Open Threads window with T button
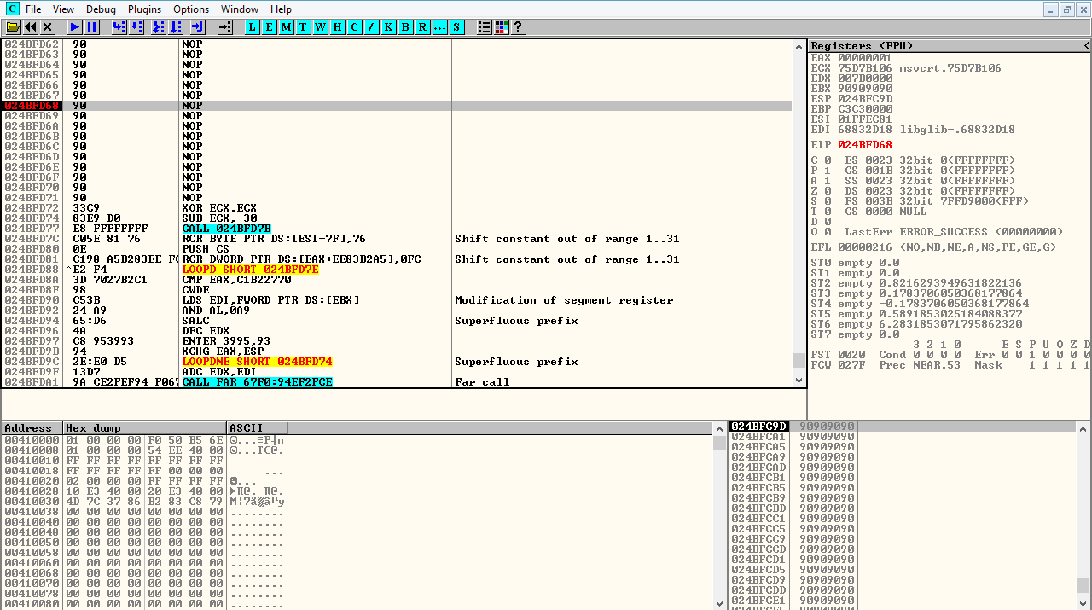The height and width of the screenshot is (610, 1092). click(x=304, y=27)
